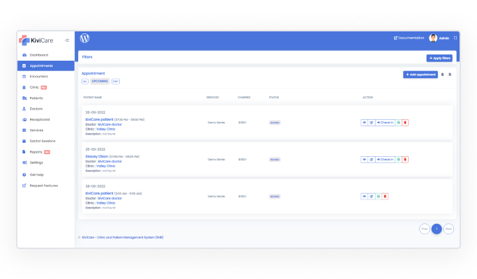Show the Past appointments tab
Viewport: 477px width, 279px height.
coord(116,82)
